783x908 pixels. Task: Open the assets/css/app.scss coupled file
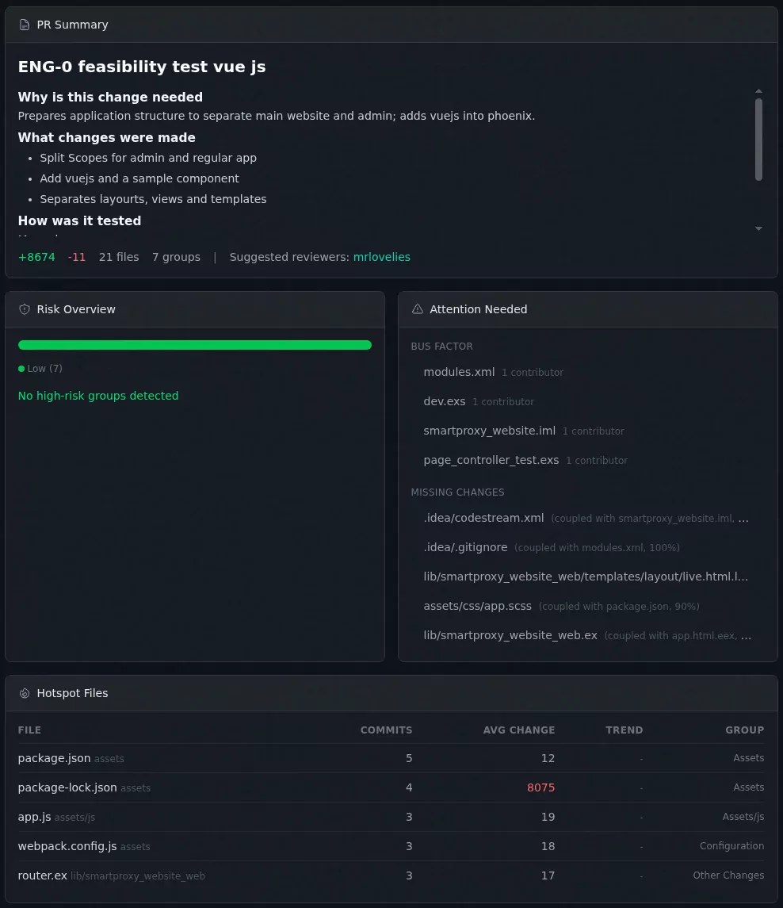(477, 606)
